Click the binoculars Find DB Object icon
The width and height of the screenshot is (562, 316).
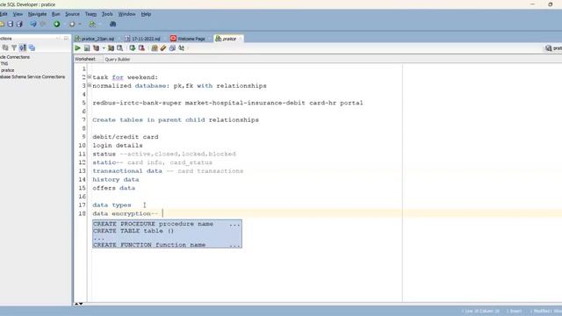coord(112,24)
